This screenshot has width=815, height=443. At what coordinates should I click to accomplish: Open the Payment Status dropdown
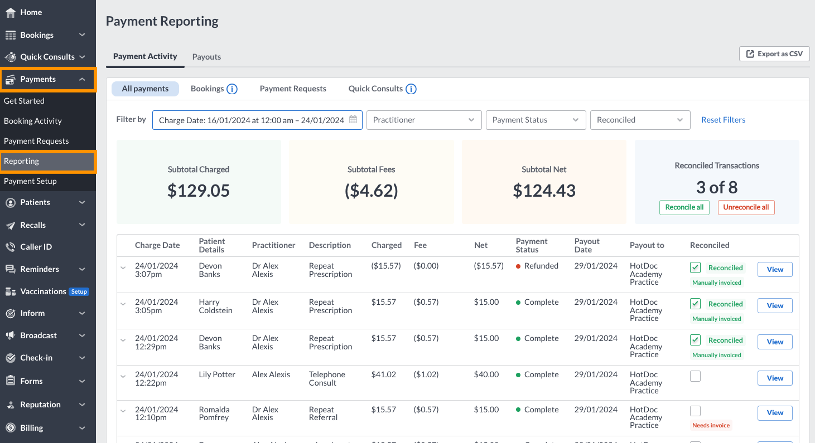[x=536, y=120]
